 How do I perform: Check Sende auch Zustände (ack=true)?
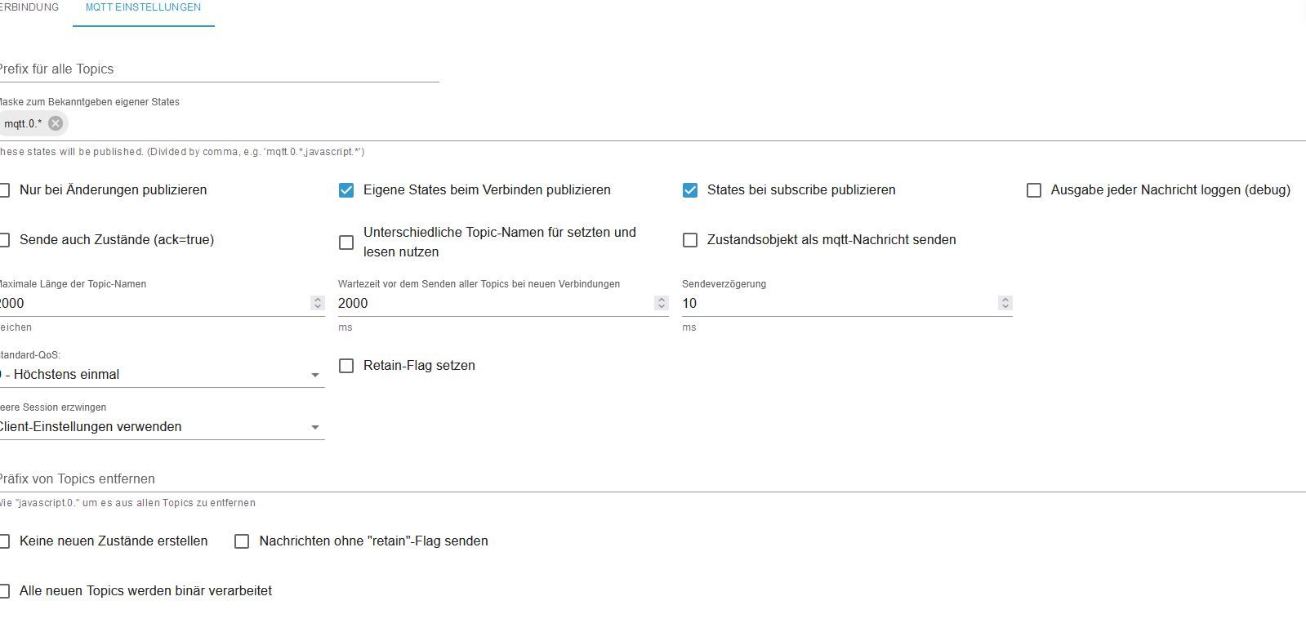[5, 240]
